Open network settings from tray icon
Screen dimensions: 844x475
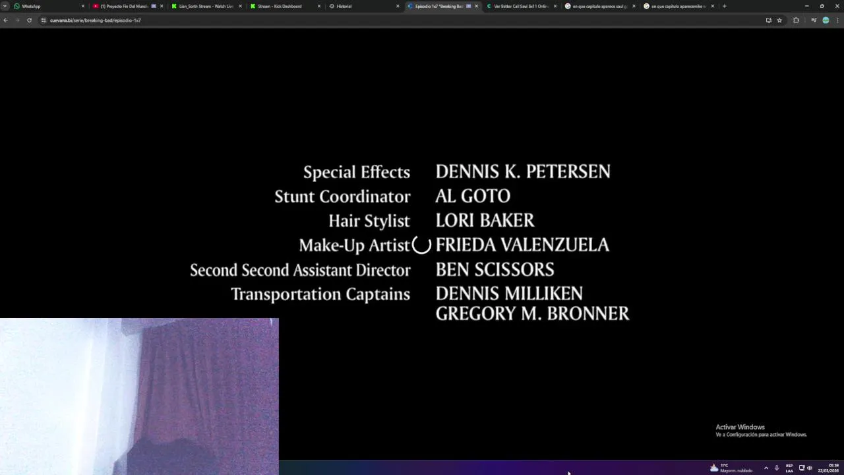point(802,468)
